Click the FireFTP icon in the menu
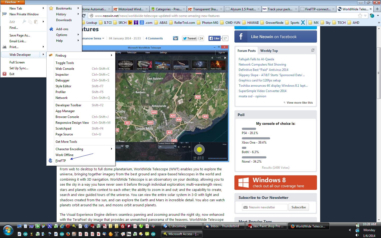The height and width of the screenshot is (238, 381). (51, 161)
